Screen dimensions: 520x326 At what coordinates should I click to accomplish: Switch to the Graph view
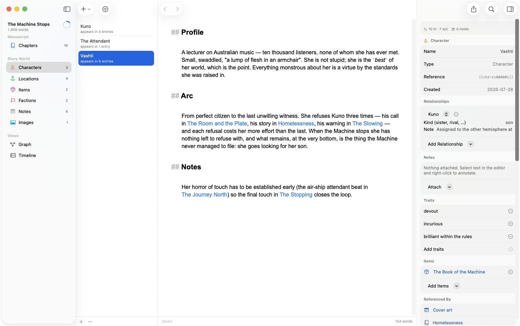coord(39,144)
